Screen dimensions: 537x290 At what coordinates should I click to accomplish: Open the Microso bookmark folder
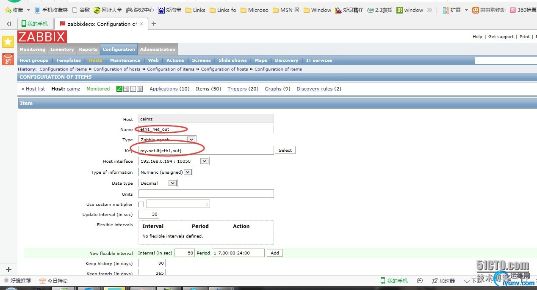pyautogui.click(x=255, y=10)
